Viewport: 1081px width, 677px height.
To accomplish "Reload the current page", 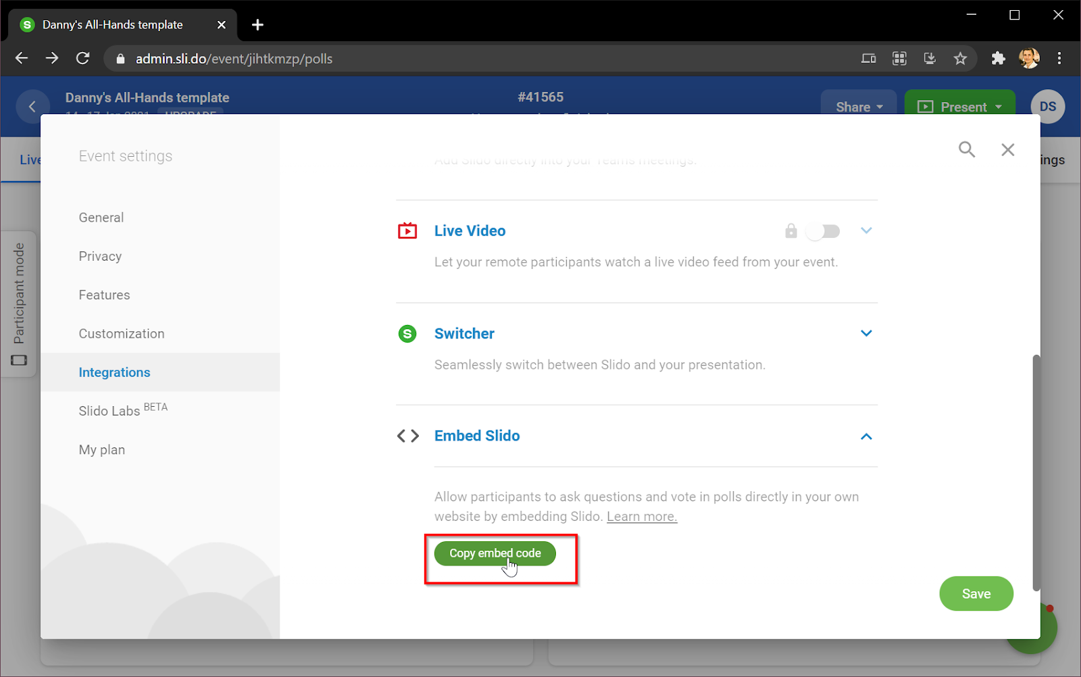I will click(x=82, y=58).
